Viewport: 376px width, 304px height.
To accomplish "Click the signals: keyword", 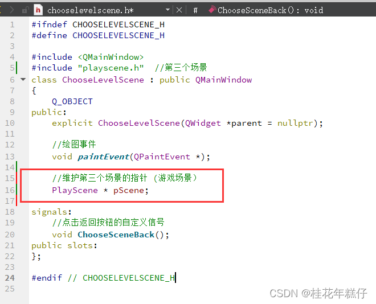I will coord(51,212).
